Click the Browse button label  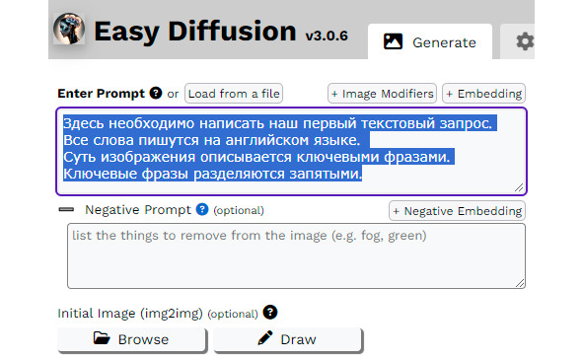click(x=143, y=339)
